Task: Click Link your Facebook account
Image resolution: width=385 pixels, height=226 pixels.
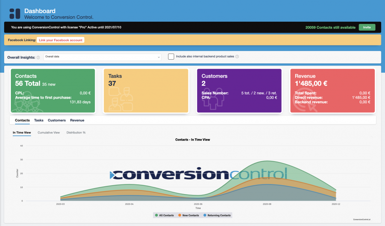Action: click(61, 40)
